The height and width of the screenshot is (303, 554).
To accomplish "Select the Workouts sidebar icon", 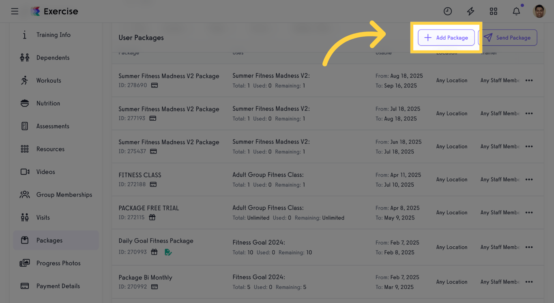I will click(24, 80).
